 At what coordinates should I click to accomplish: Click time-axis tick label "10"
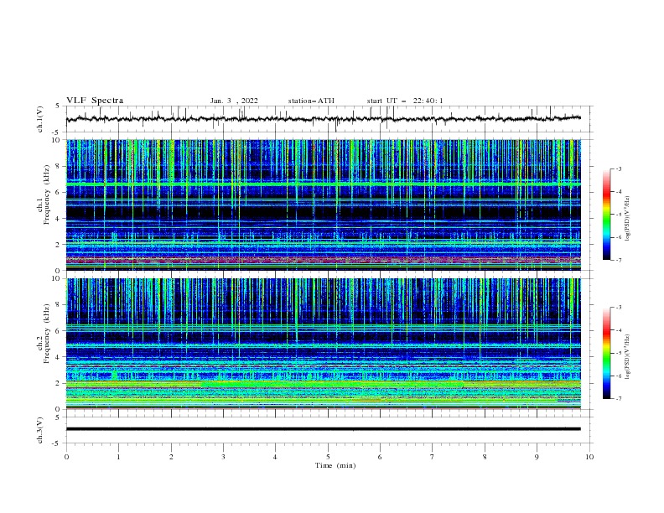(589, 457)
